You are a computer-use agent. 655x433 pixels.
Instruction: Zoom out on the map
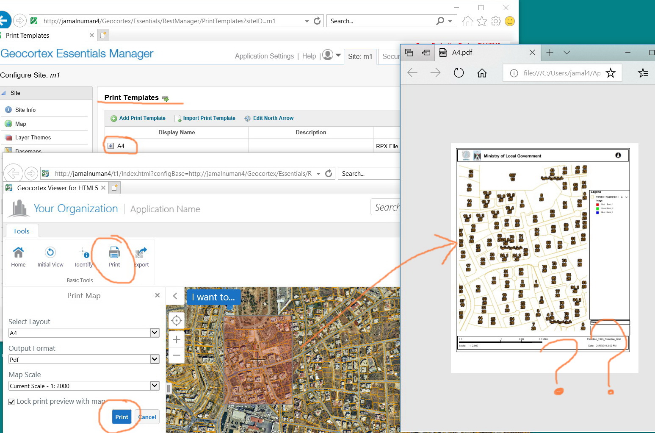click(x=177, y=355)
